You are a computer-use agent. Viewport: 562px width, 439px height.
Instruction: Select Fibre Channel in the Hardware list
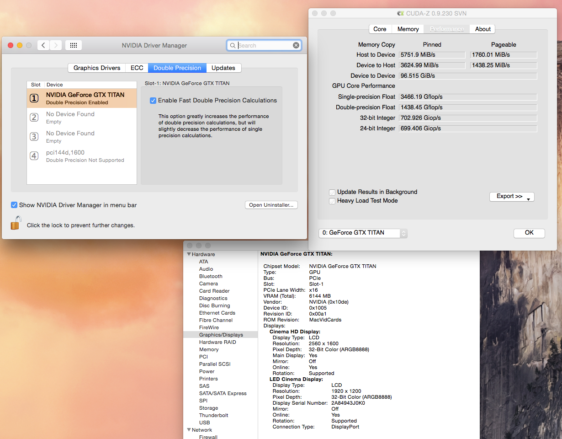pyautogui.click(x=216, y=320)
